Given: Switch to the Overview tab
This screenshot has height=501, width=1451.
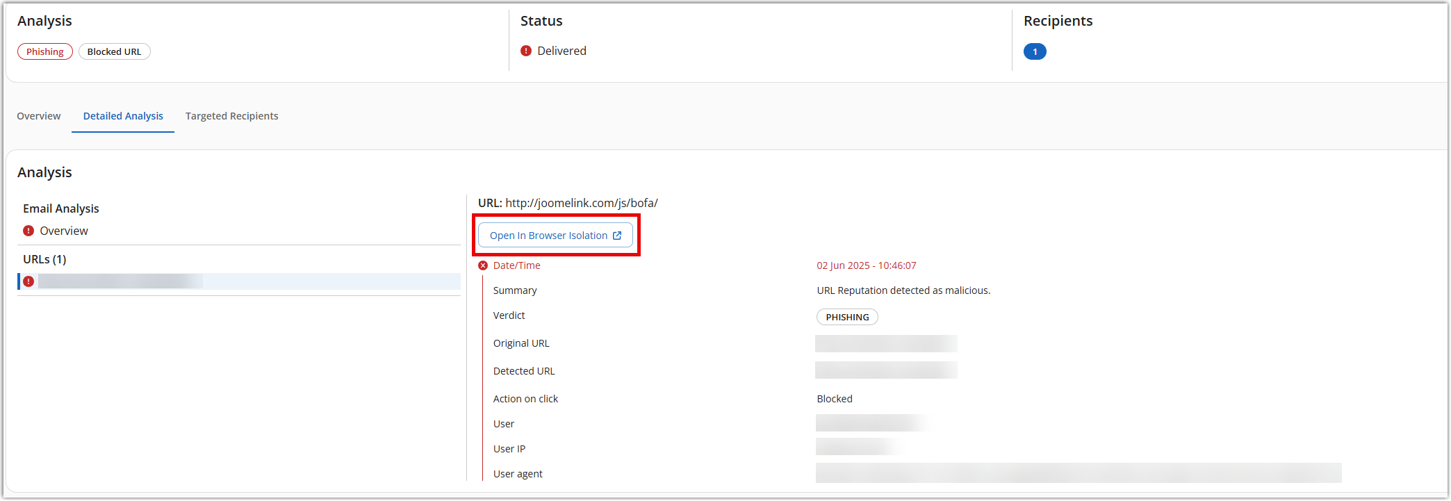Looking at the screenshot, I should coord(39,116).
